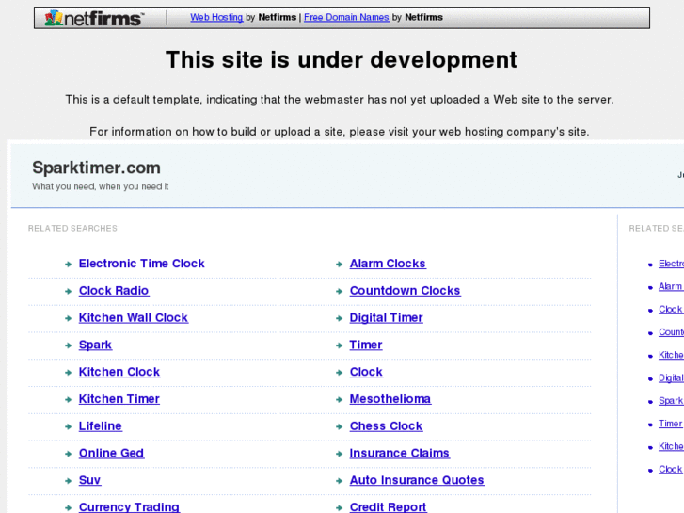
Task: Open the Suv link
Action: (x=90, y=480)
